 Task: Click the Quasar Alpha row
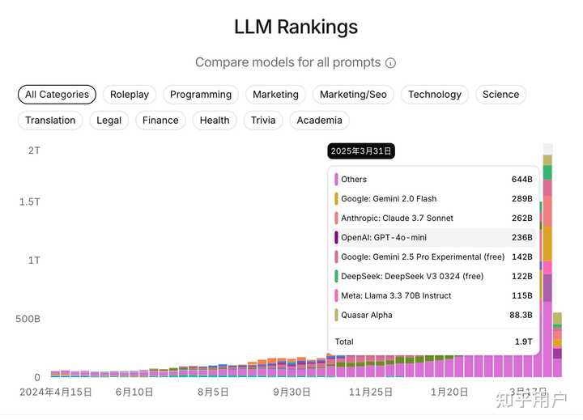[433, 315]
